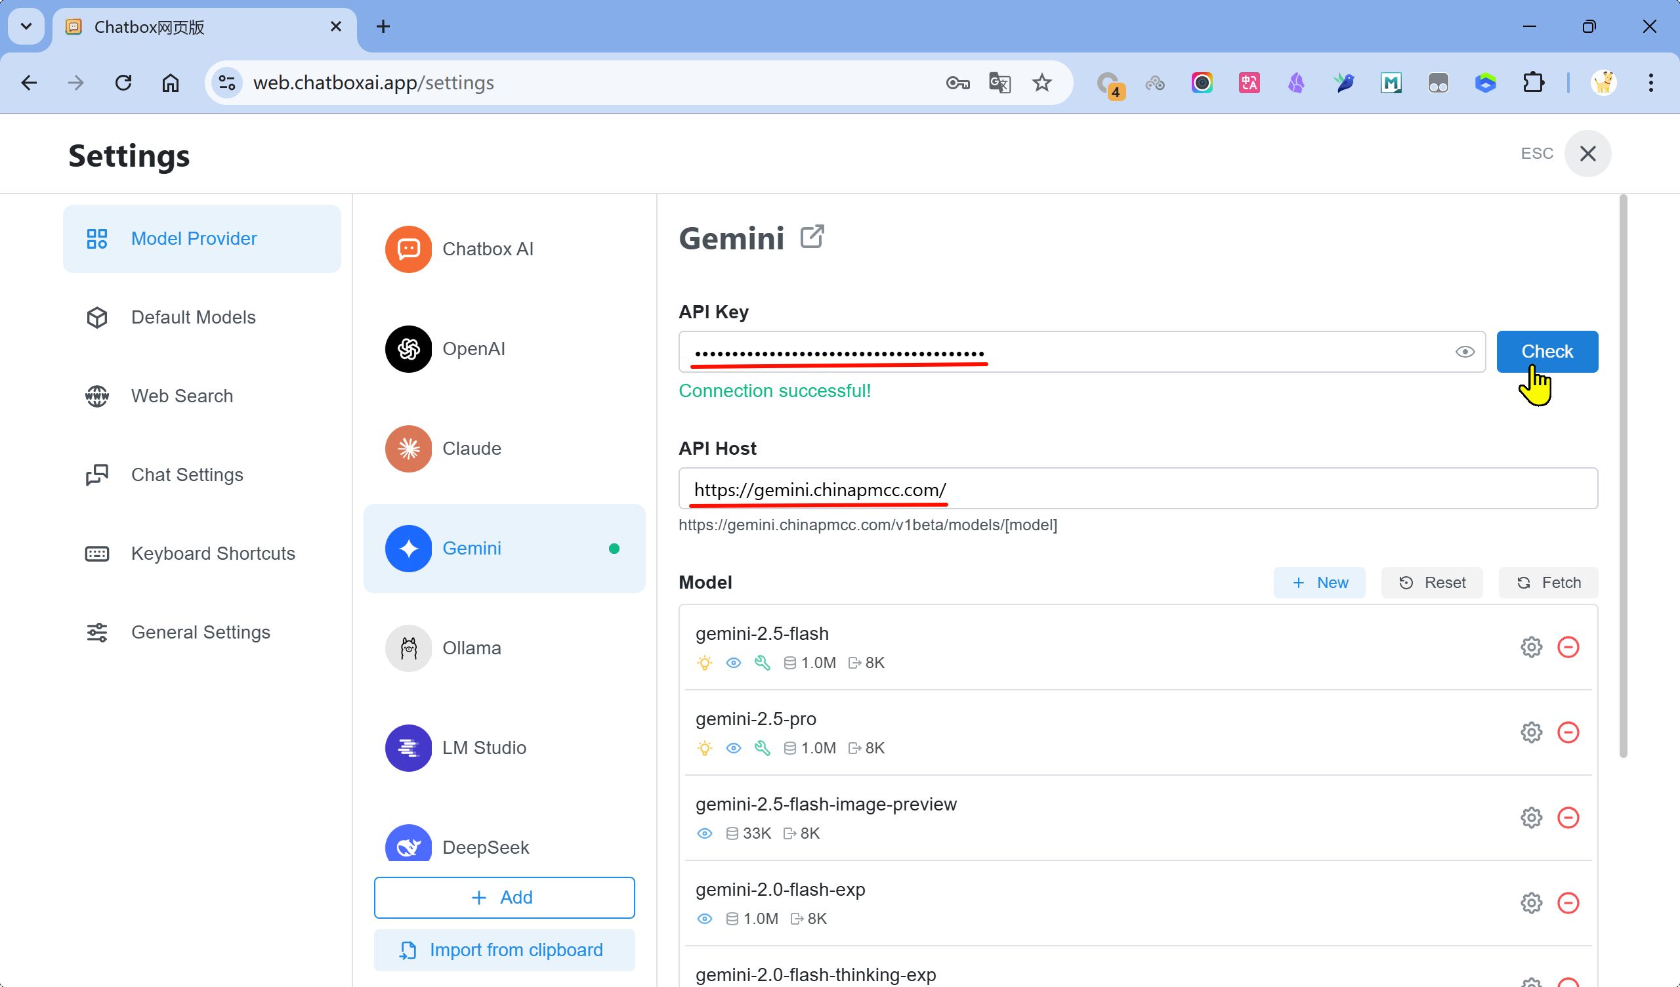This screenshot has height=987, width=1680.
Task: Open Web Search settings section
Action: [181, 396]
